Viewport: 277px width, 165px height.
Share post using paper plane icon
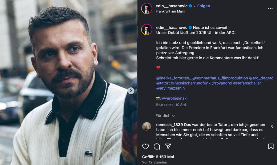click(x=168, y=146)
